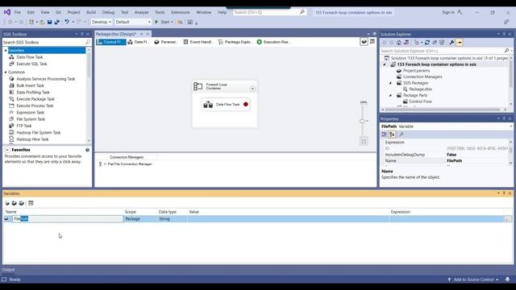Select Package.dtsx in Solution Explorer

[x=420, y=89]
